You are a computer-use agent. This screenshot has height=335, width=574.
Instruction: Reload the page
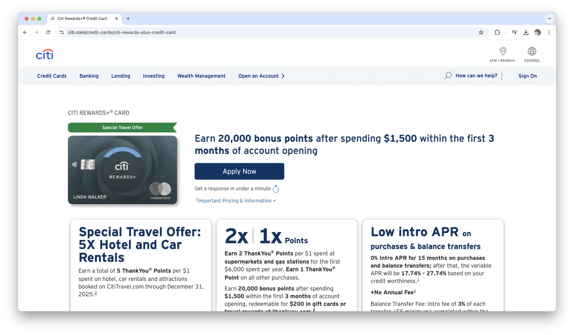(x=48, y=32)
